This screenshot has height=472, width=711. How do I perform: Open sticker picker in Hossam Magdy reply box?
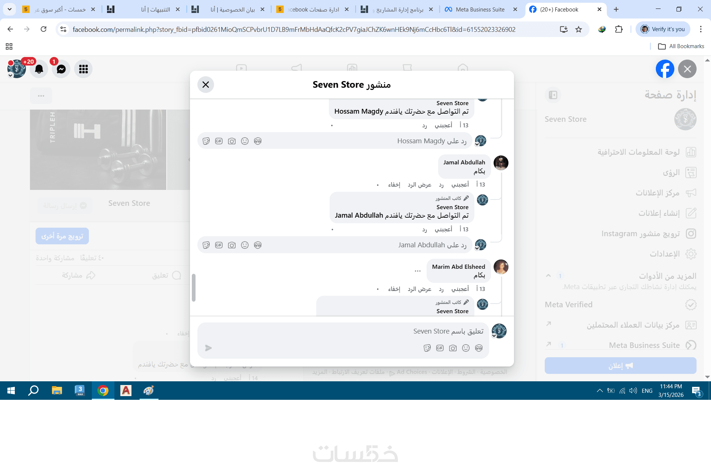206,141
